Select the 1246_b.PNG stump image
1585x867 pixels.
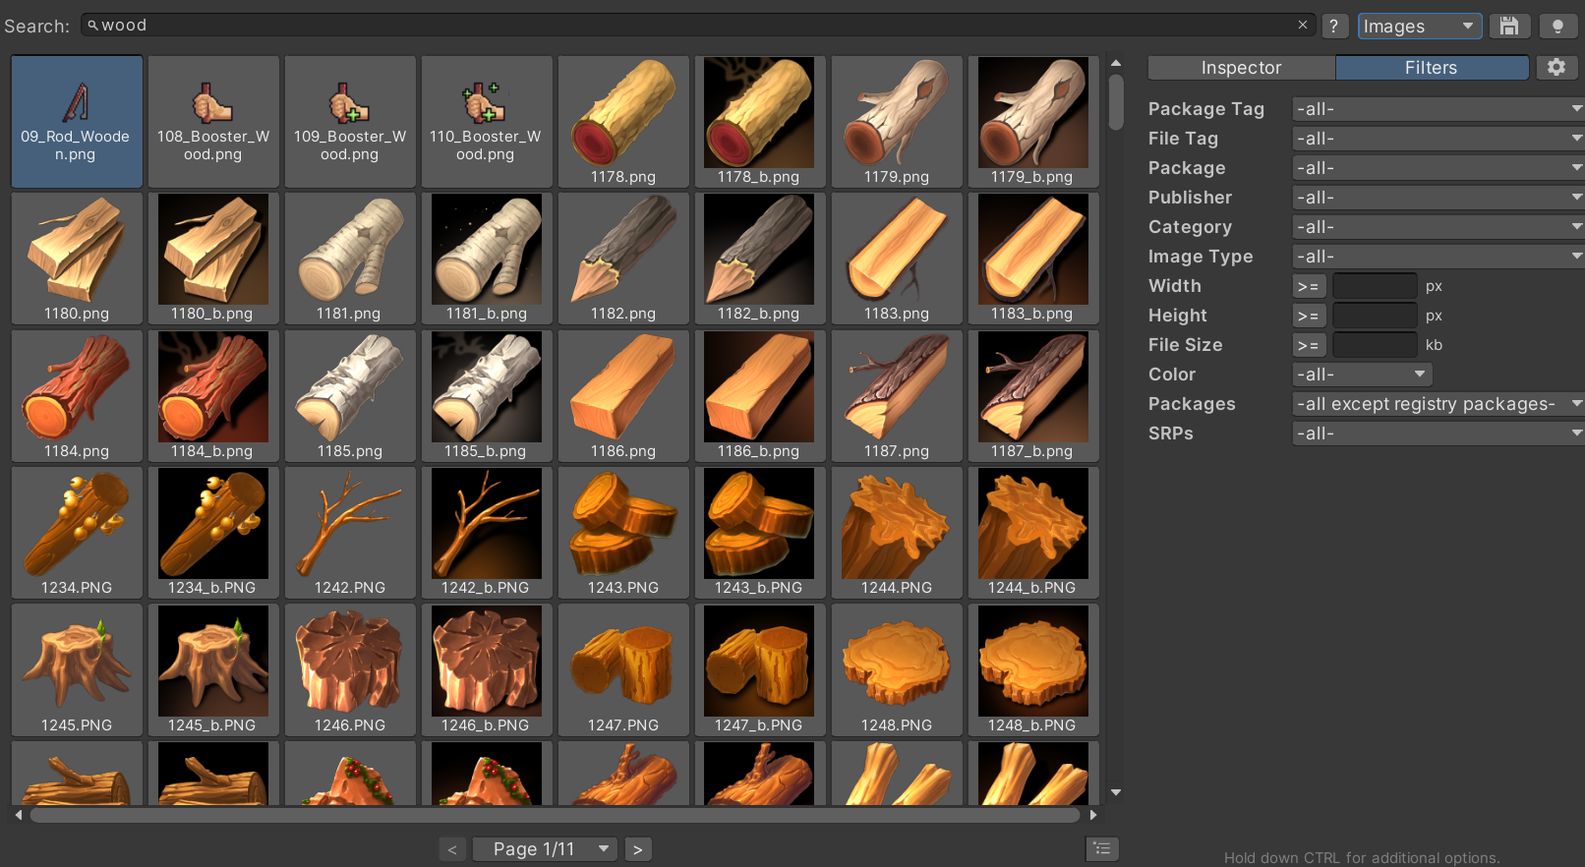point(487,669)
